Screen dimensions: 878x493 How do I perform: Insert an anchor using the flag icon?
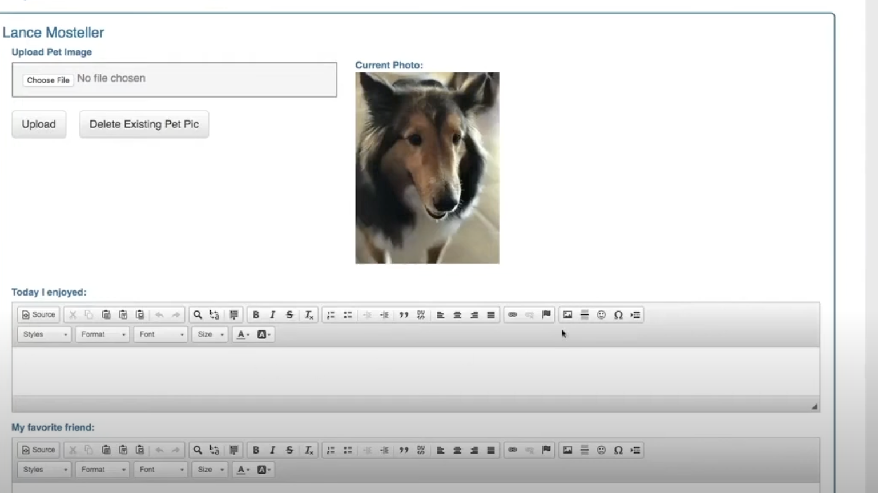pos(546,314)
